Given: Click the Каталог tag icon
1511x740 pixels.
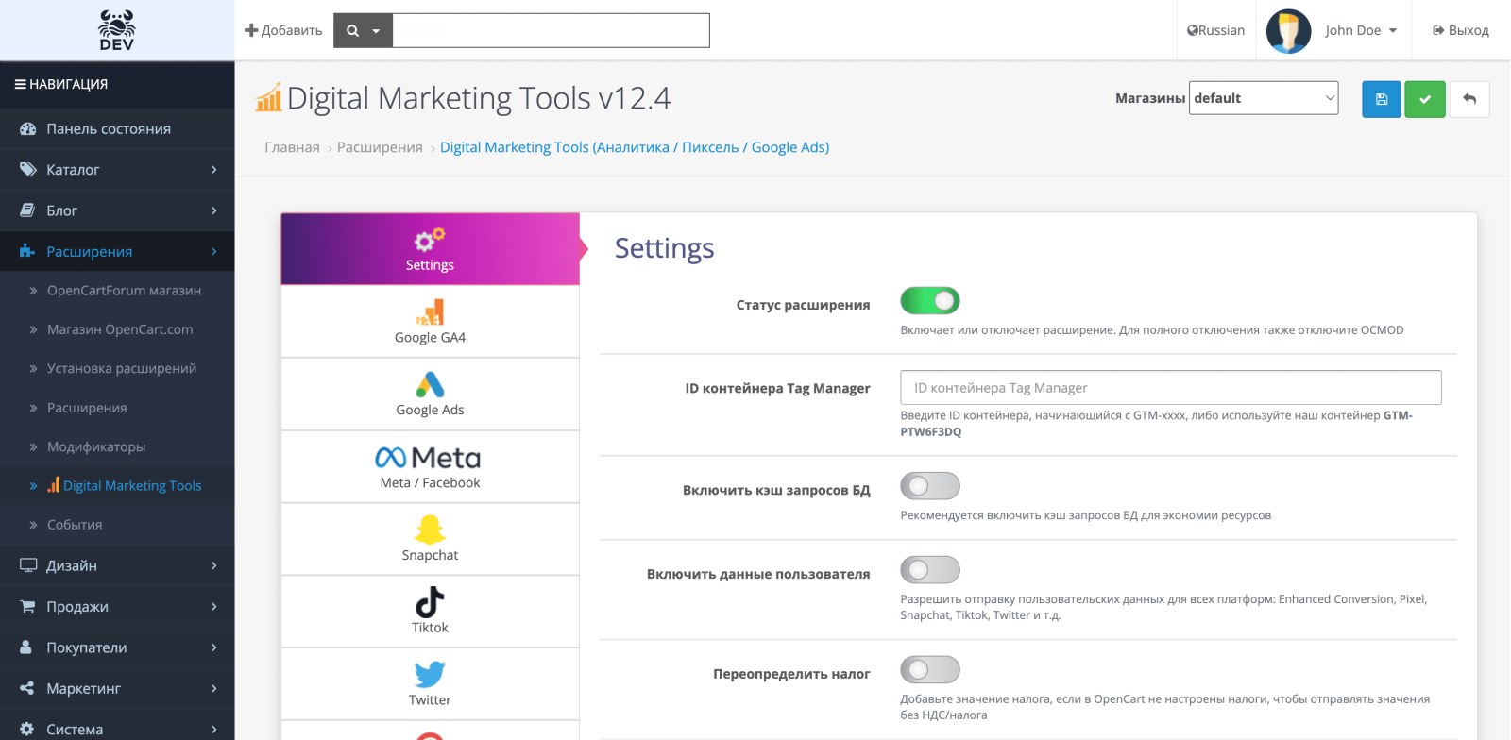Looking at the screenshot, I should coord(27,170).
